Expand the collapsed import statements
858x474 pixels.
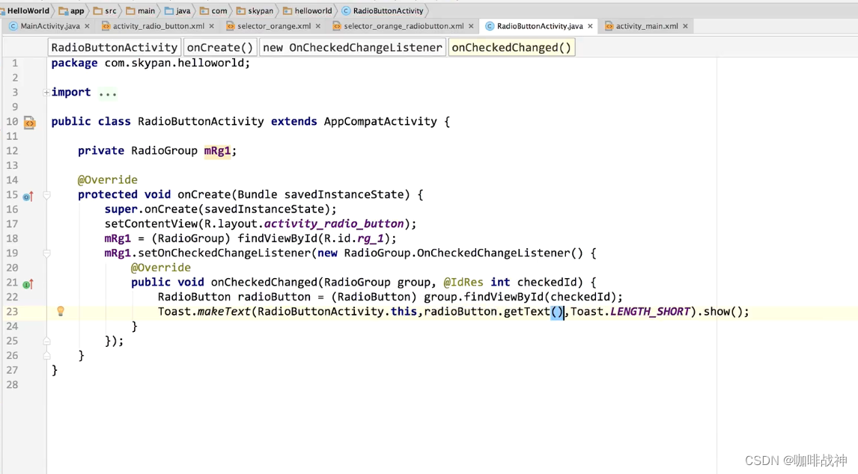point(46,93)
